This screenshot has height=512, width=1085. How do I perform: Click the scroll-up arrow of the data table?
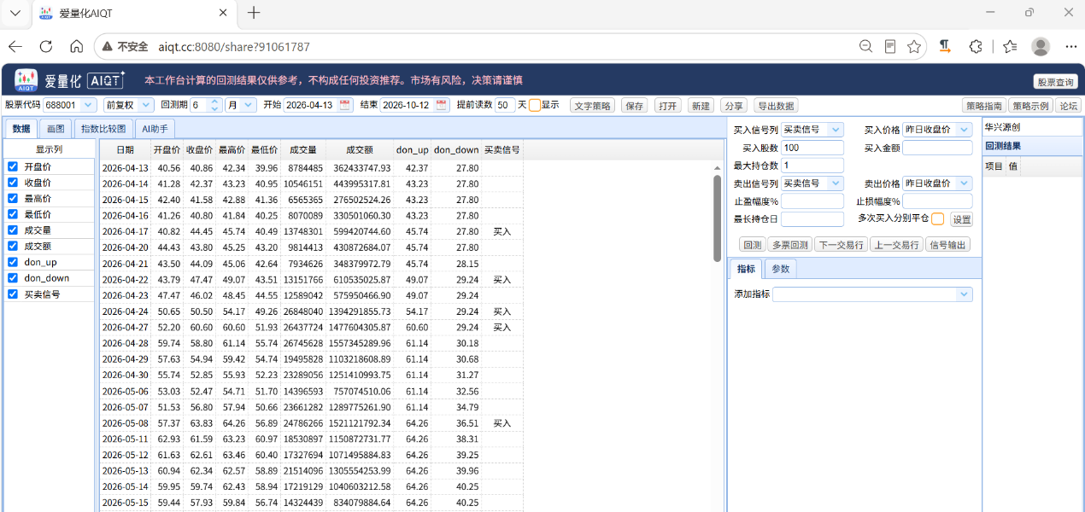coord(717,167)
